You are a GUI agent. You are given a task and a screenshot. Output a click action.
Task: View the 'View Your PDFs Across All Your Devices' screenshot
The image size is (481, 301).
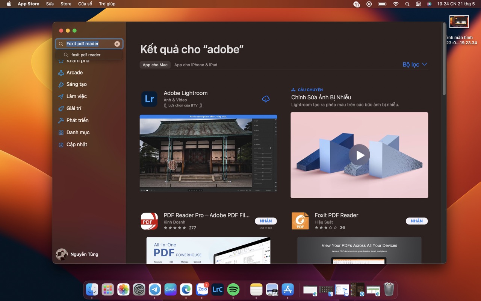pos(359,250)
